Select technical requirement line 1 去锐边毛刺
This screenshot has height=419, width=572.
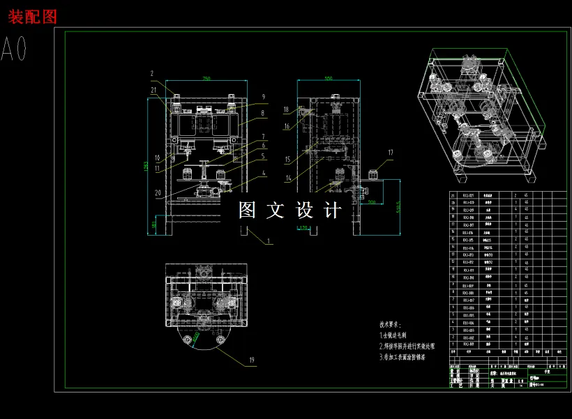[393, 335]
